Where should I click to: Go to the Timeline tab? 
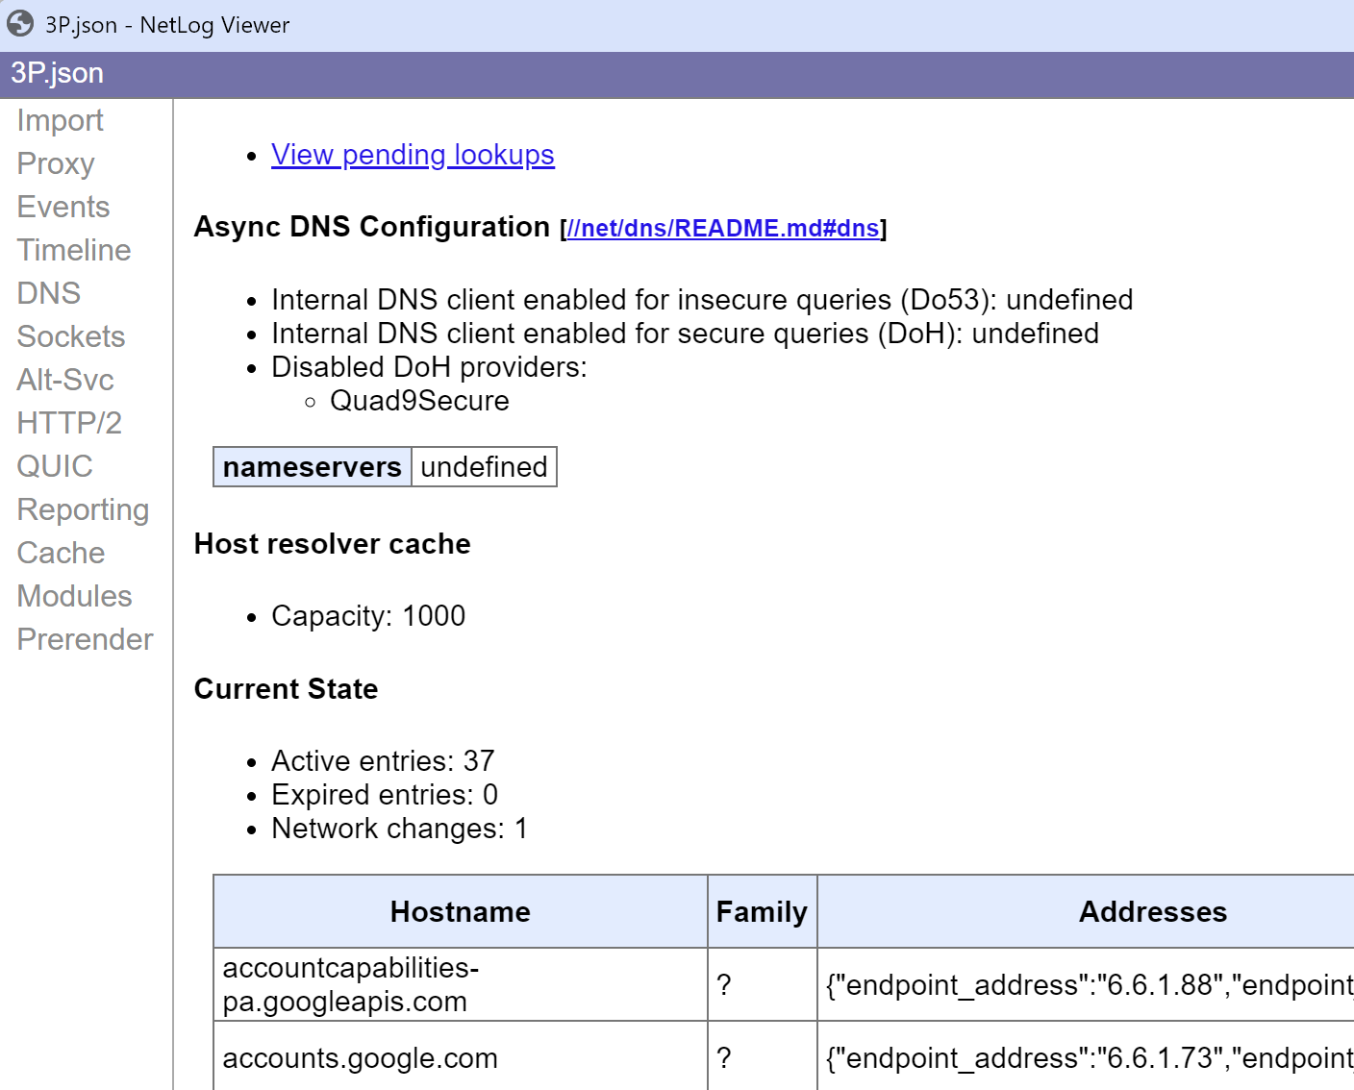(x=74, y=250)
